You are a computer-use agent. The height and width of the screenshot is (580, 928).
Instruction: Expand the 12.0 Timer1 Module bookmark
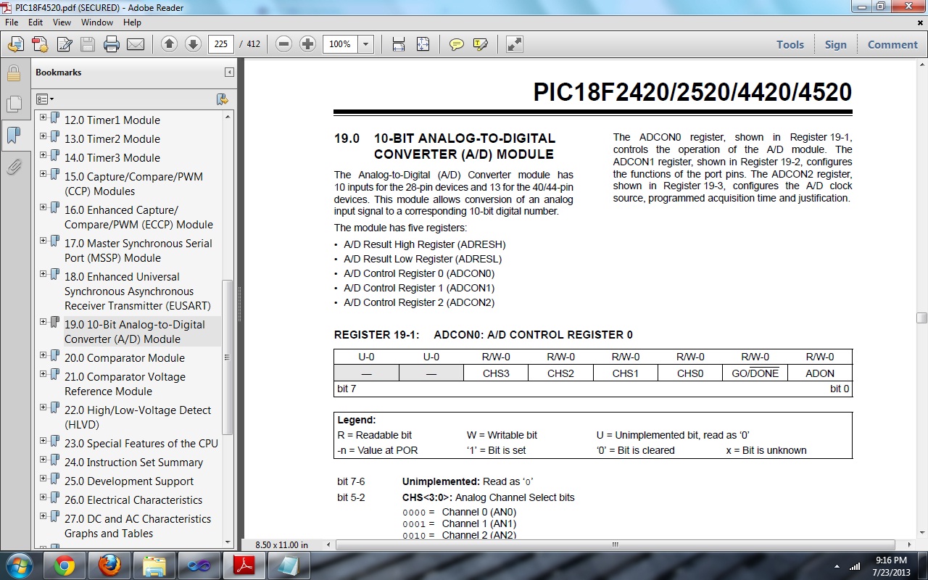(43, 117)
